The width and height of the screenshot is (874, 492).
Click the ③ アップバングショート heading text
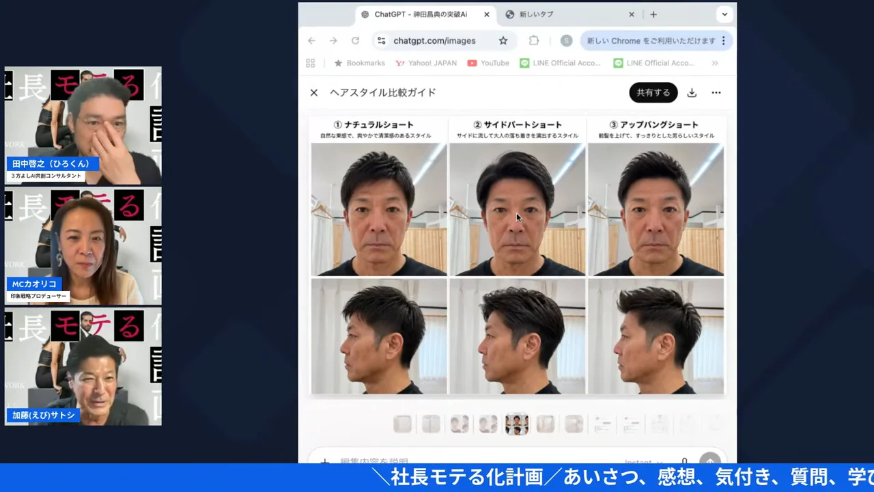click(654, 125)
